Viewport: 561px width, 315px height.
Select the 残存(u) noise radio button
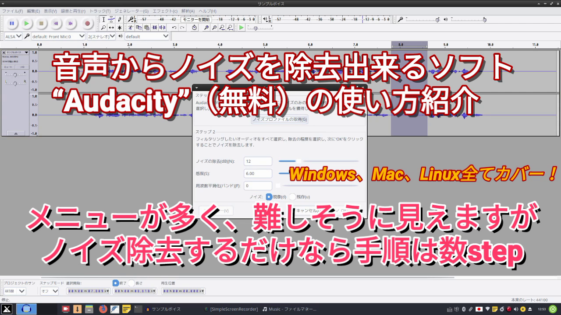[292, 197]
